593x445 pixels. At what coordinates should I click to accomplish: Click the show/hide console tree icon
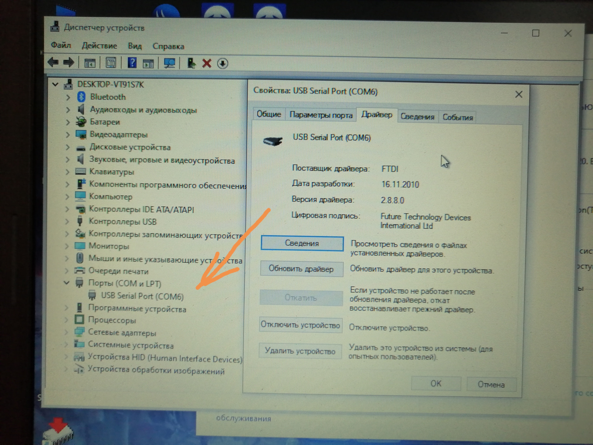coord(90,63)
